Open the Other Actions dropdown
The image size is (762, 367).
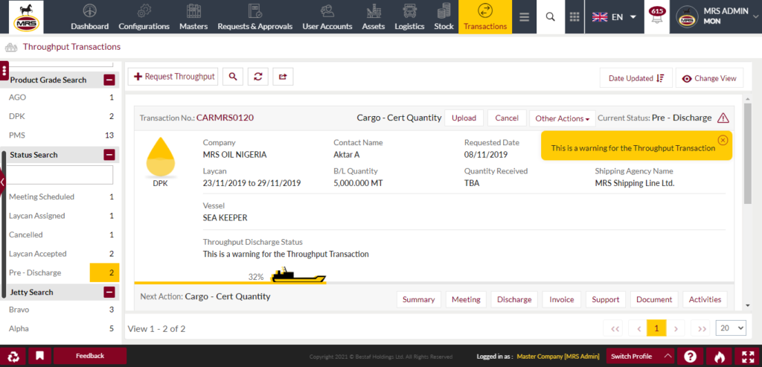click(x=563, y=118)
